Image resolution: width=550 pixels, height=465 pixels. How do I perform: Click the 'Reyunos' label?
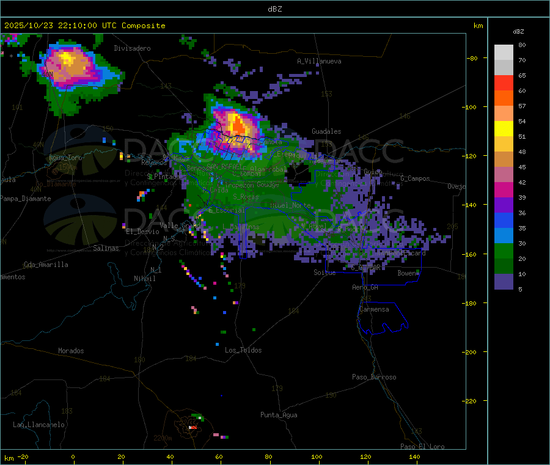(x=154, y=163)
